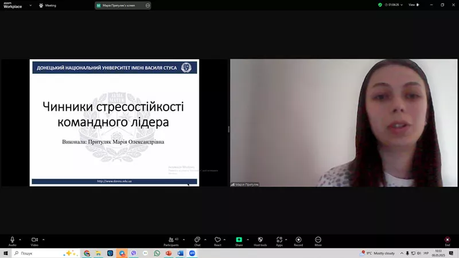Open the Apps menu in Zoom

click(279, 241)
